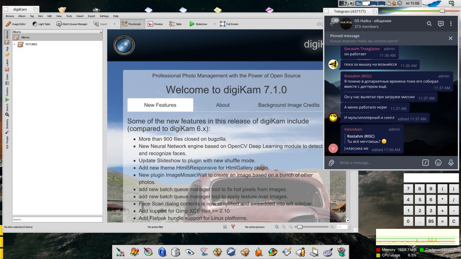Screen dimensions: 461x259
Task: Switch to Table view mode
Action: coord(175,24)
